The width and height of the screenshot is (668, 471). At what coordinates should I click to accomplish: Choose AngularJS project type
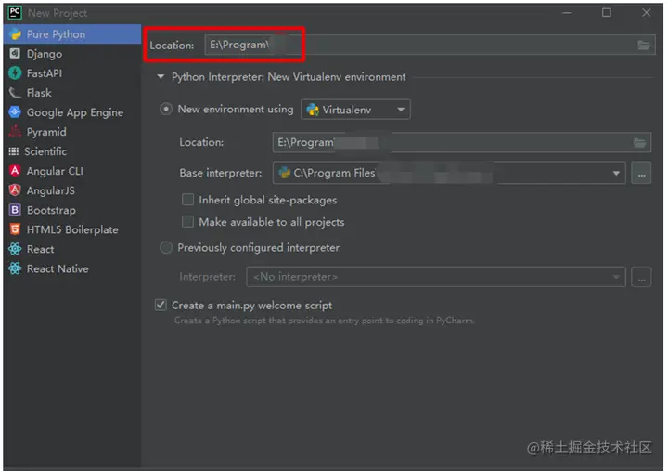click(72, 190)
